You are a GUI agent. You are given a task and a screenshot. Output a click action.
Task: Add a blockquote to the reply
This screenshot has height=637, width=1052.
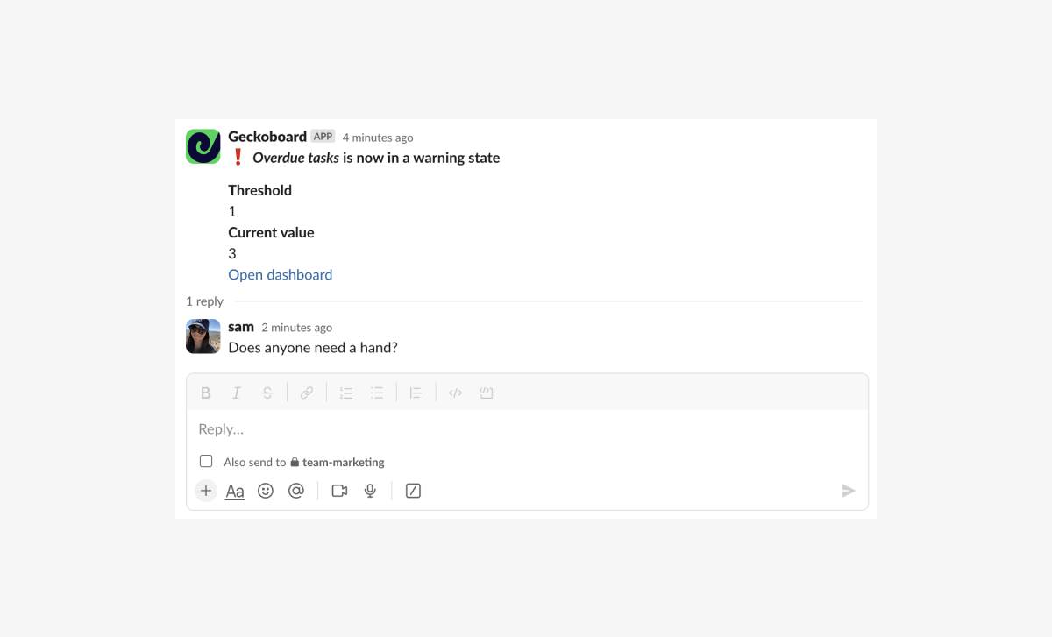tap(416, 393)
